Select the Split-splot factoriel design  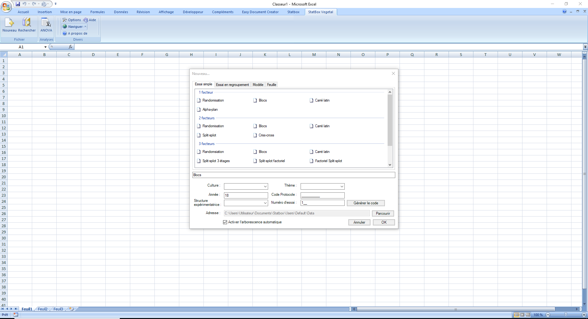click(269, 161)
